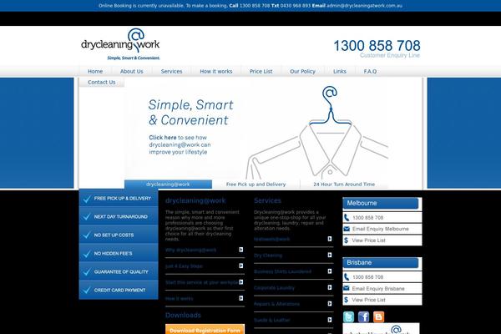Click Email Enquiry Brisbane

click(x=378, y=288)
